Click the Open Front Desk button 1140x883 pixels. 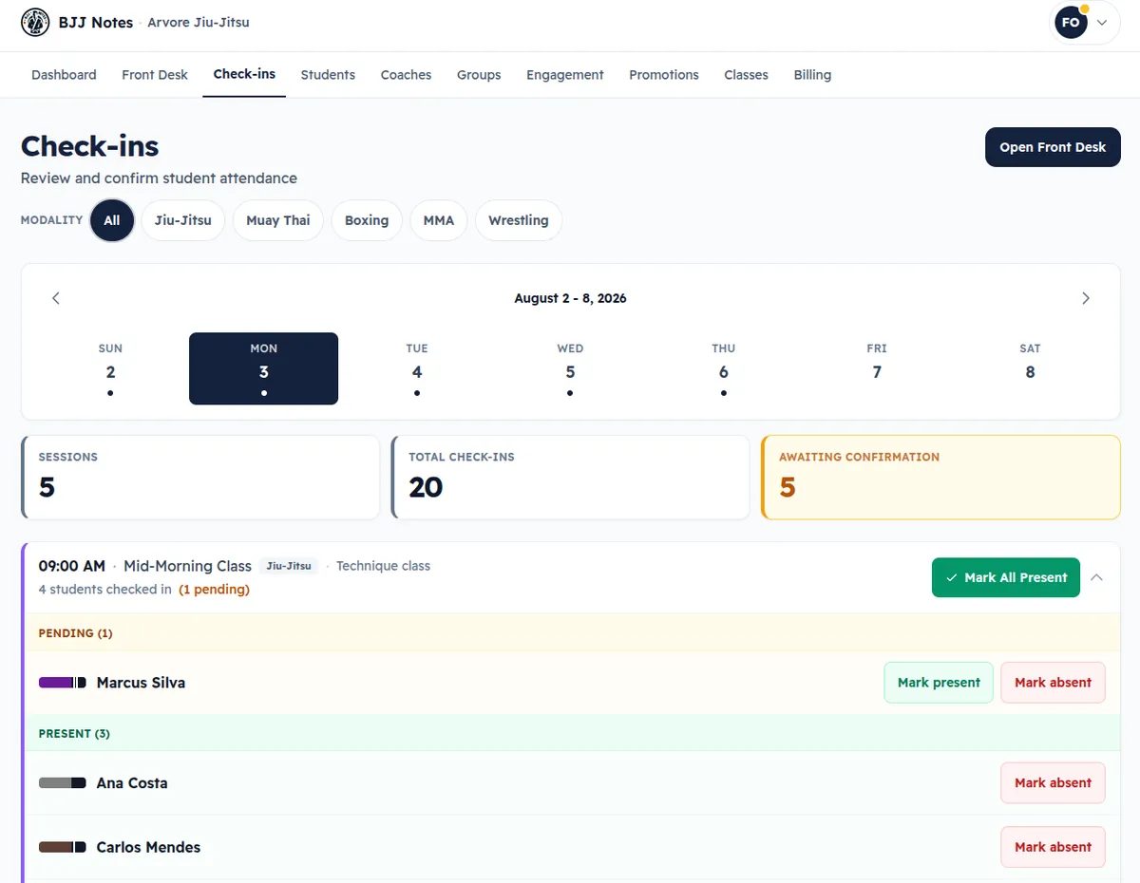[x=1053, y=147]
